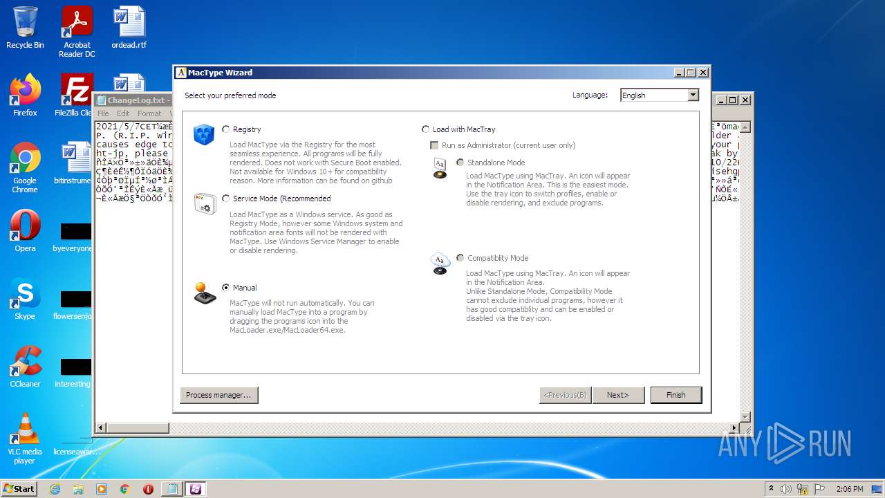Choose the Service Mode (Recommended) option
The width and height of the screenshot is (885, 498).
click(x=226, y=199)
